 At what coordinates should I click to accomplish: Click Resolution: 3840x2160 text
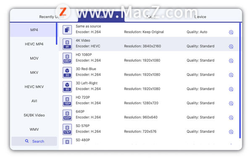coord(142,46)
